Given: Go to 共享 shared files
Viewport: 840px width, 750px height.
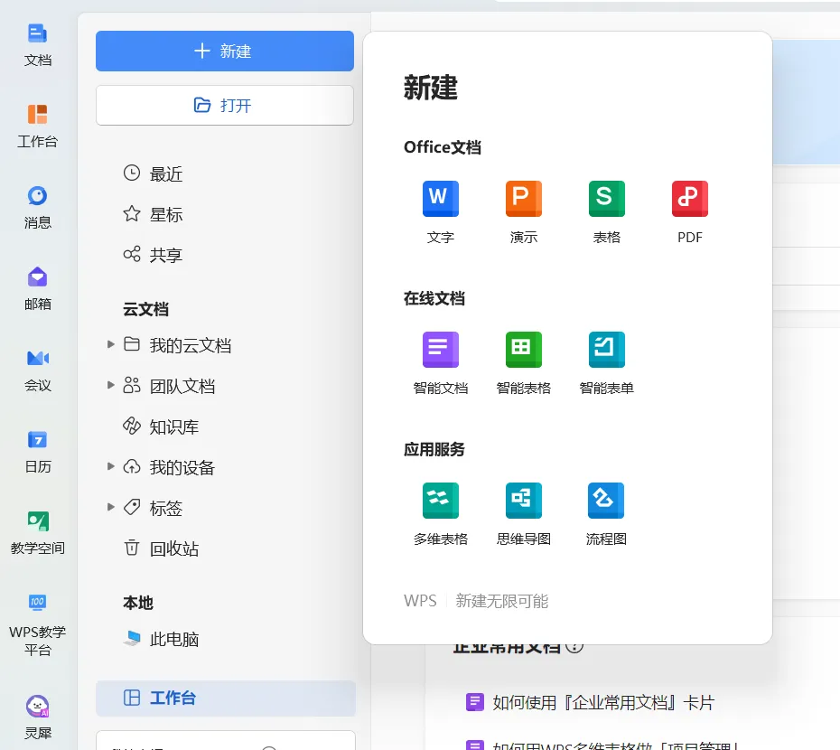Looking at the screenshot, I should (153, 255).
